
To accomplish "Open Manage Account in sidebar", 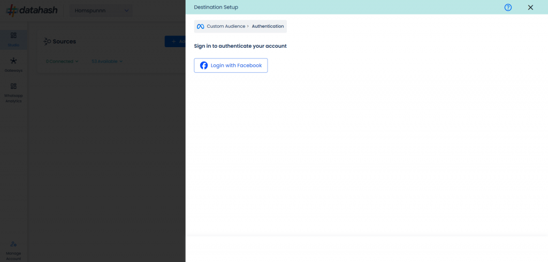I will pyautogui.click(x=13, y=250).
